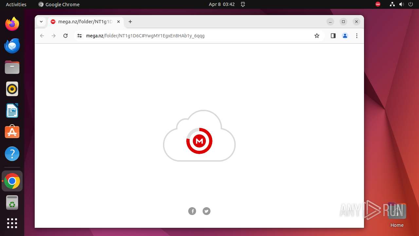Screen dimensions: 419x236
Task: Maximize the Chrome window
Action: (343, 22)
